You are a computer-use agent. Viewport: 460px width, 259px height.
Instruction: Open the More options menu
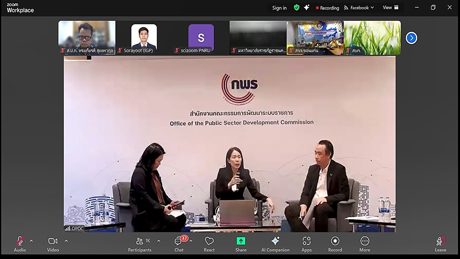(x=365, y=244)
